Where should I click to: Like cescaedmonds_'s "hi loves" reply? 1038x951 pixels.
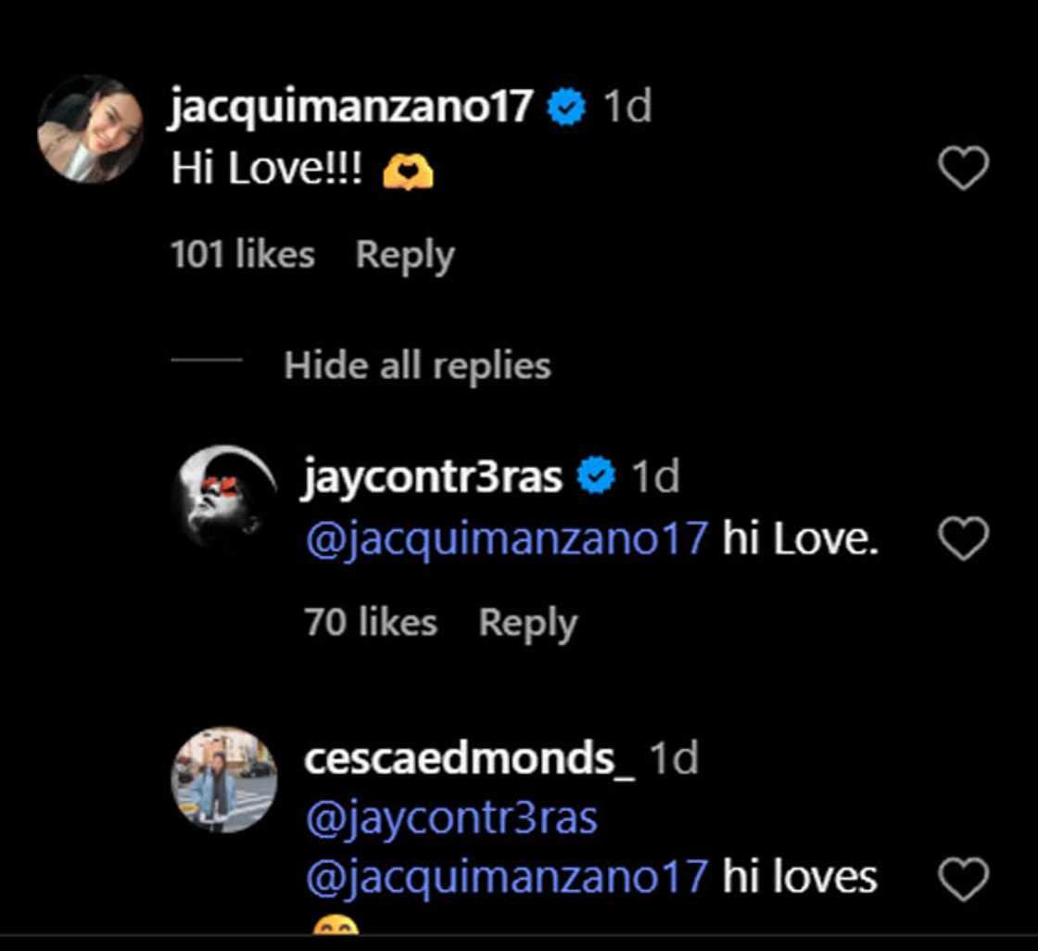click(963, 880)
